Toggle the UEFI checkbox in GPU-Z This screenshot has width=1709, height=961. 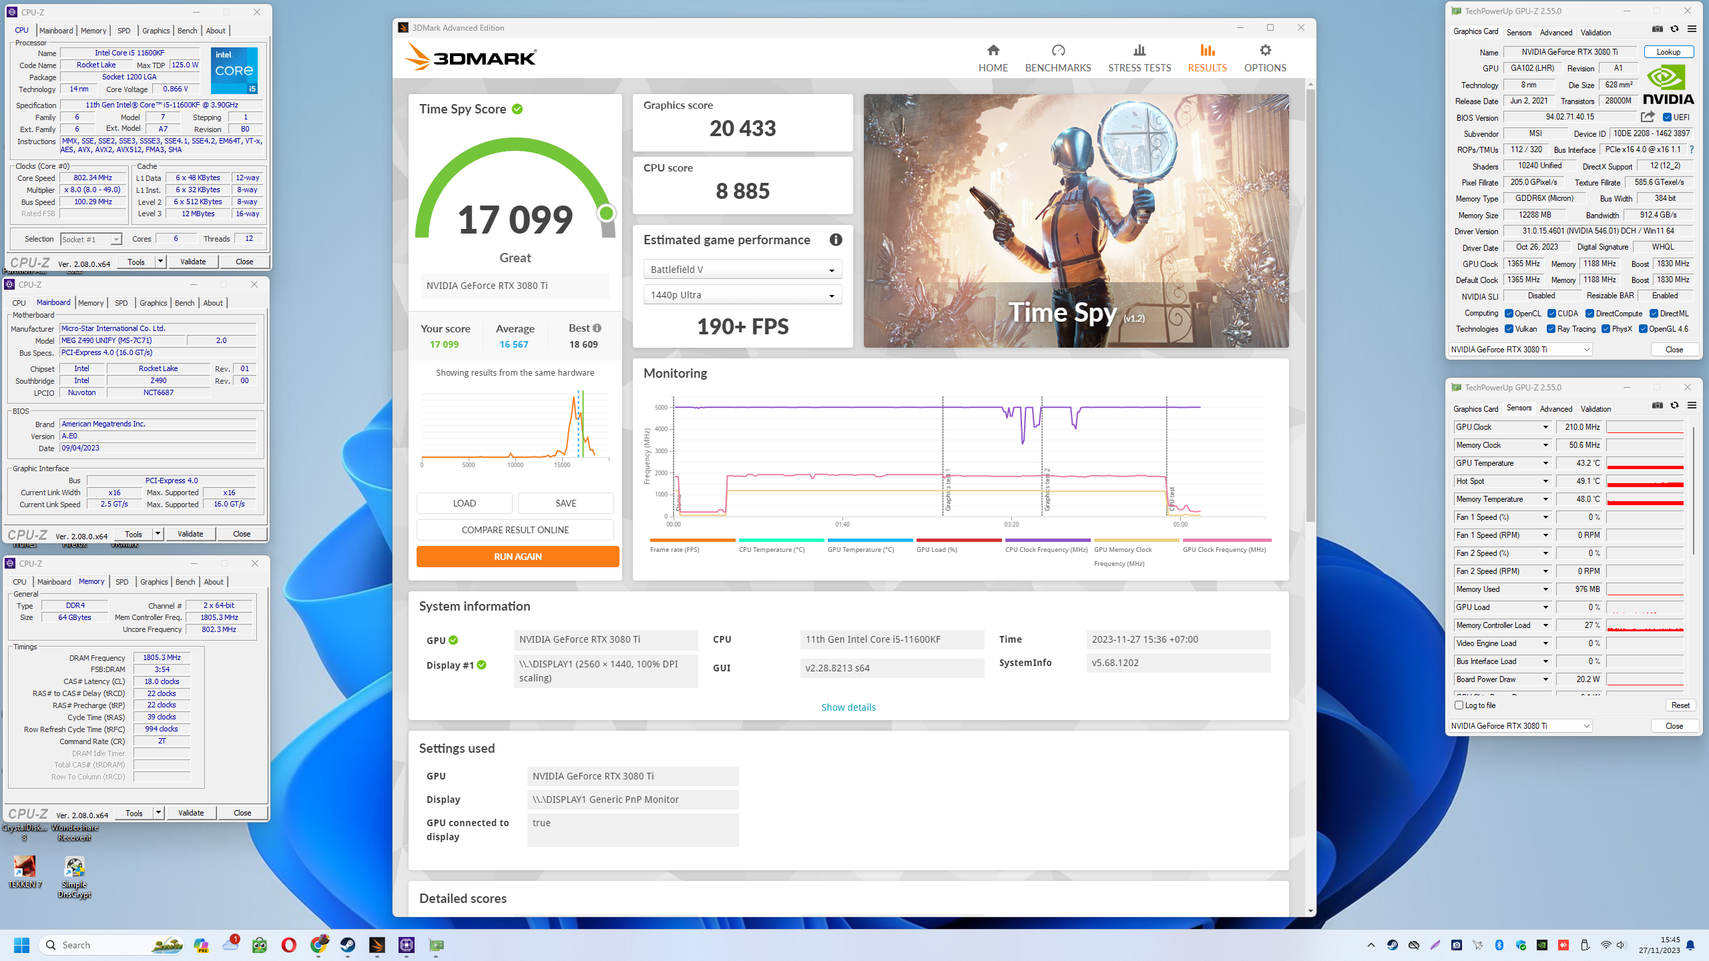tap(1667, 117)
